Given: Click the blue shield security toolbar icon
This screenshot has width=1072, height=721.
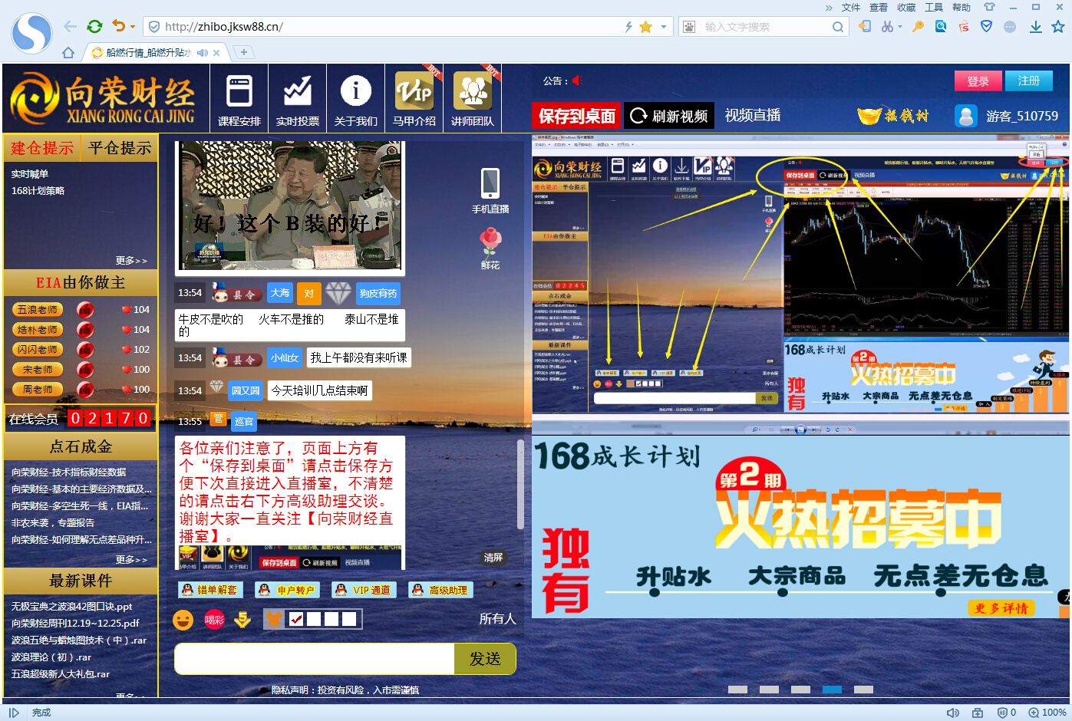Looking at the screenshot, I should tap(987, 27).
